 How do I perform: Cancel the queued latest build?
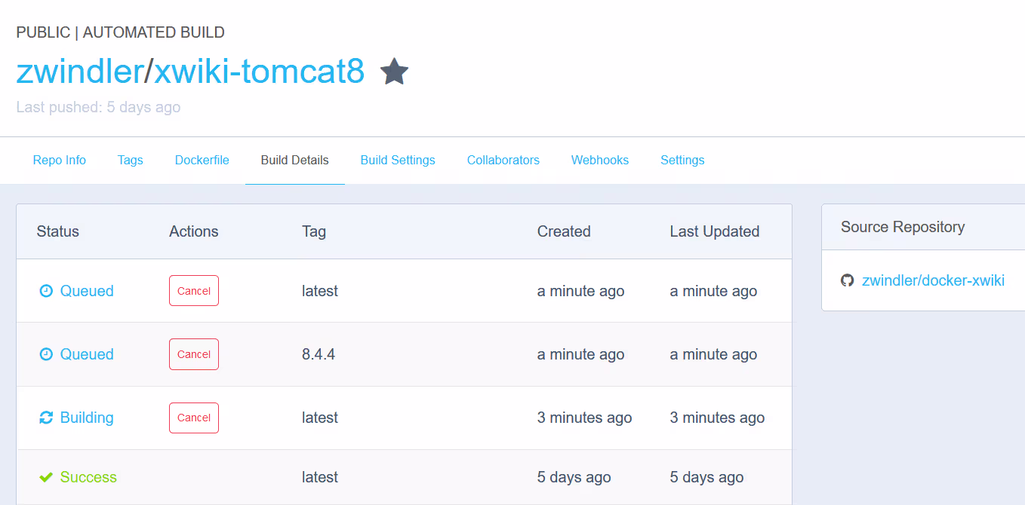[x=194, y=291]
